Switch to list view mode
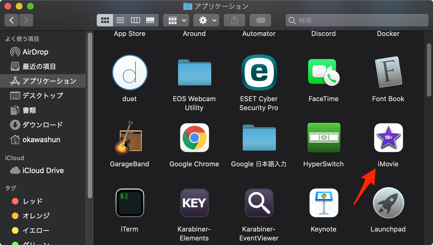Viewport: 433px width, 245px height. 120,20
